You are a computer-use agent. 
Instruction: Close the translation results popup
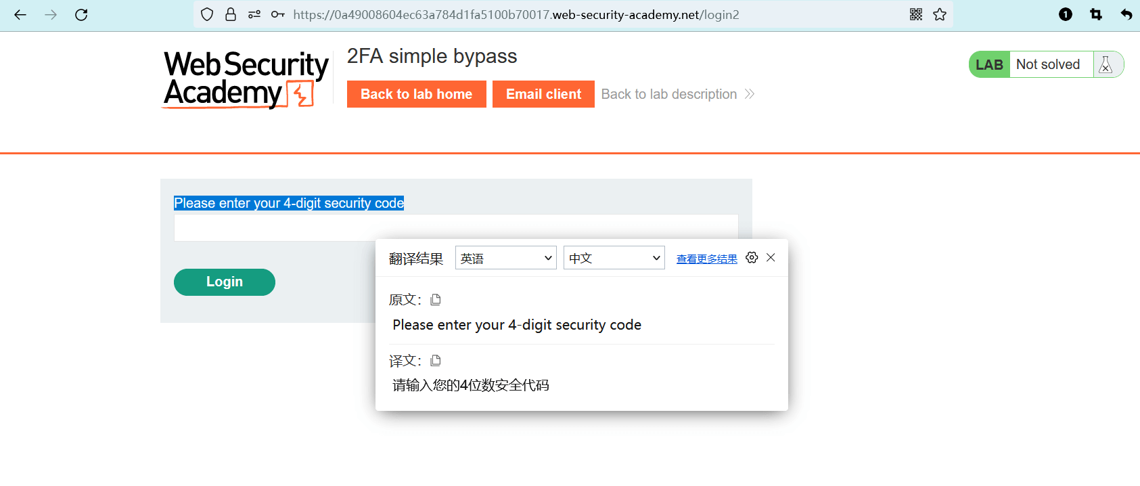click(x=771, y=258)
